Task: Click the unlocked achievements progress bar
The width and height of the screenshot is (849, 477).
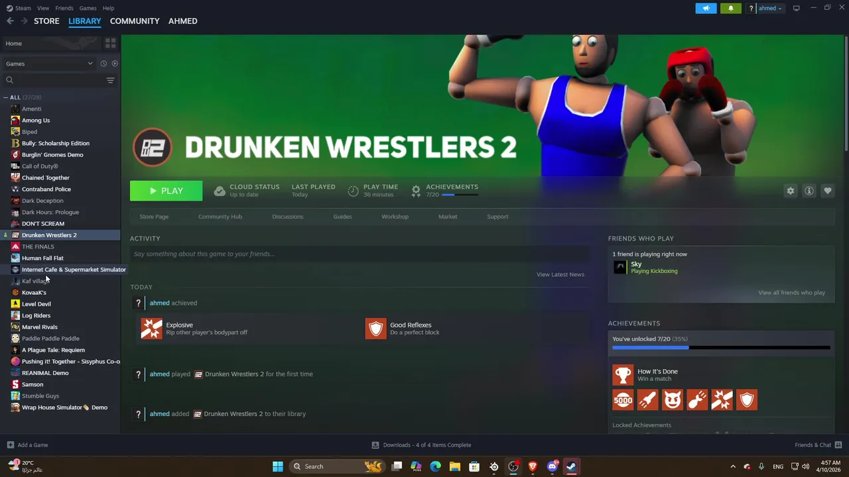Action: (721, 348)
